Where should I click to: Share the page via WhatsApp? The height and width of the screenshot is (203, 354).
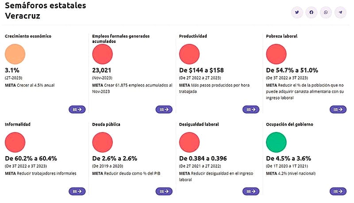pyautogui.click(x=326, y=12)
